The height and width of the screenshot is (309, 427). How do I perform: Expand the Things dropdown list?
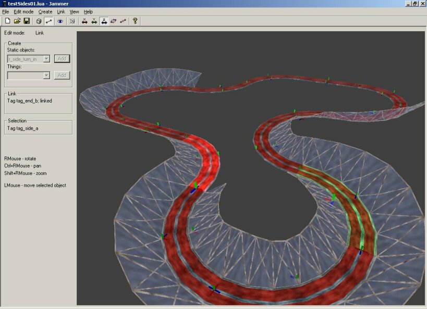(46, 75)
